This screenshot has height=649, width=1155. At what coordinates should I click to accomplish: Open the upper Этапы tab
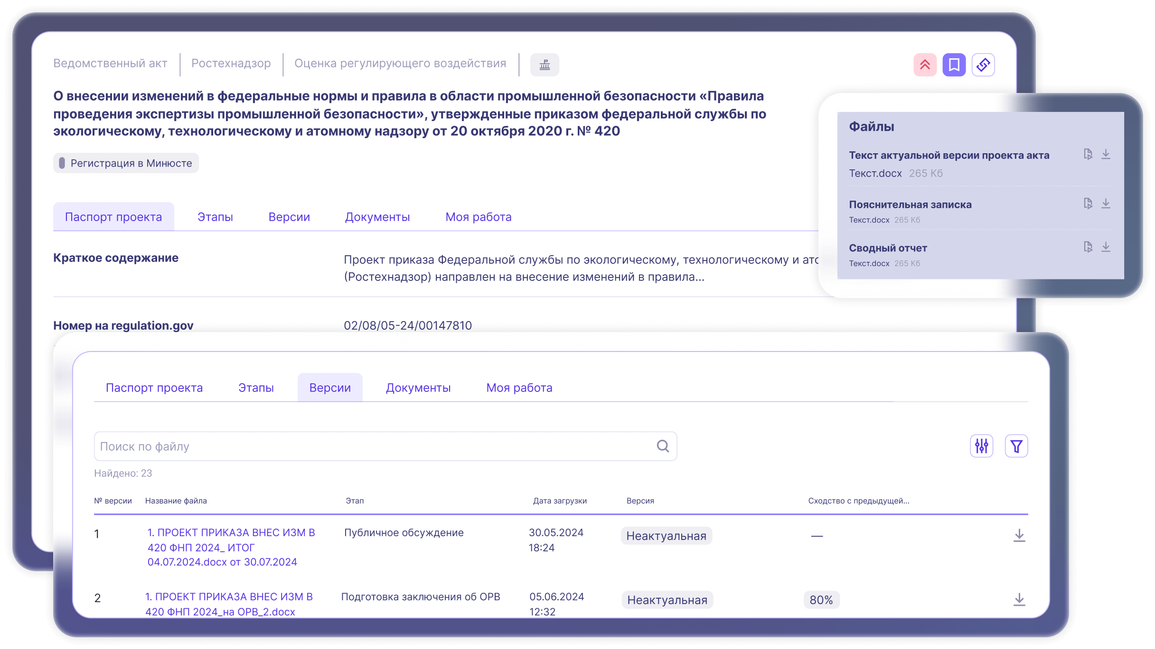215,217
